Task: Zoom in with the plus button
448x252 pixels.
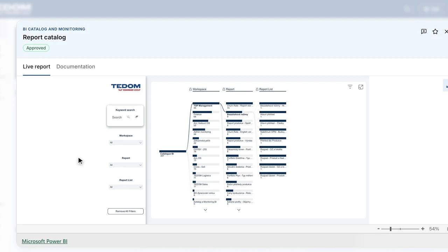Action: coord(423,229)
